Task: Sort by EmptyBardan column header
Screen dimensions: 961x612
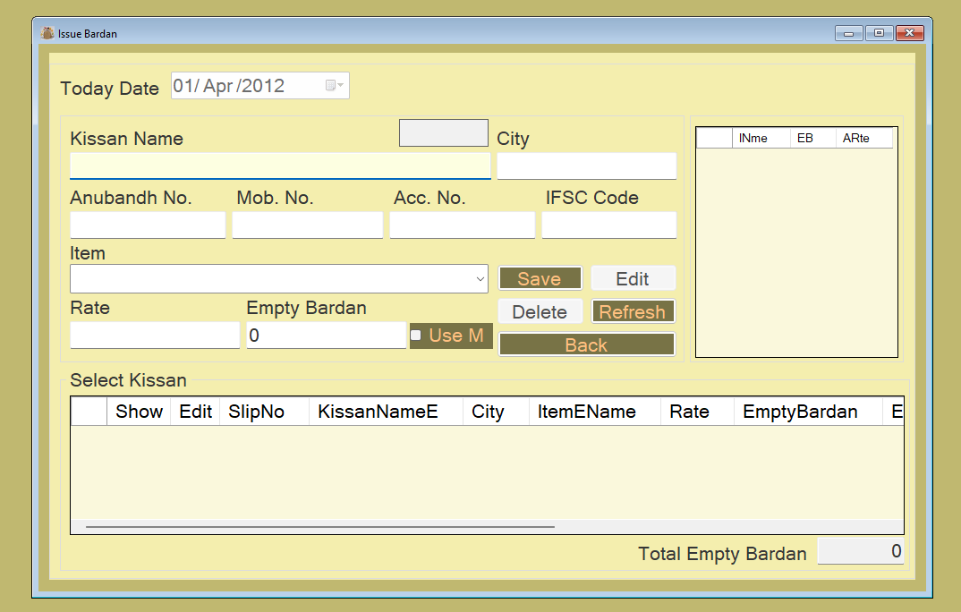Action: coord(808,412)
